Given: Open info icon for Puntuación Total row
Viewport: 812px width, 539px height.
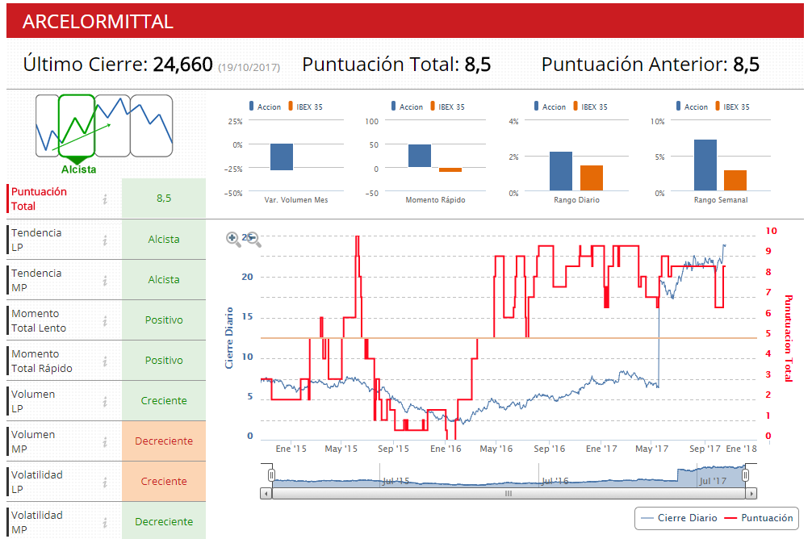Looking at the screenshot, I should pyautogui.click(x=105, y=198).
